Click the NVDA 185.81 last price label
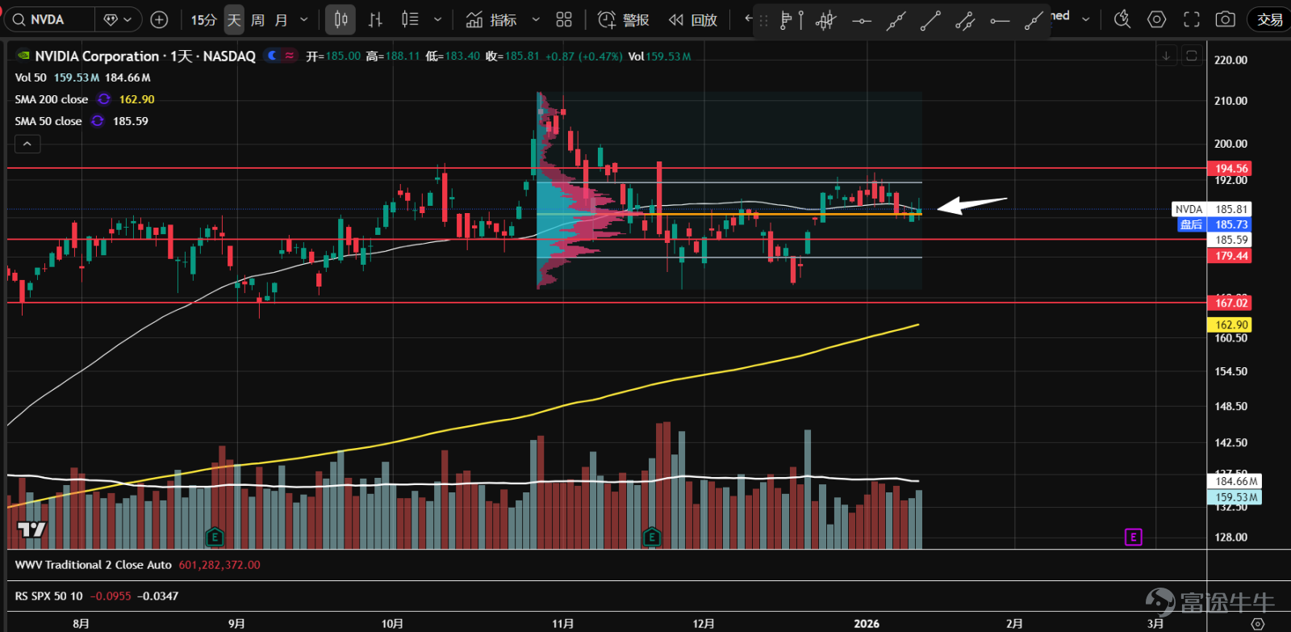 tap(1211, 209)
